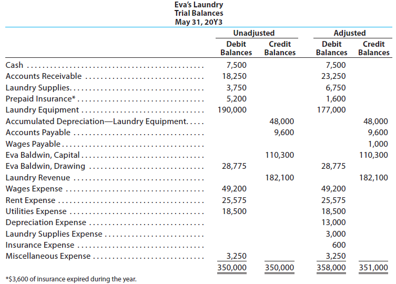Click the insurance expired footnote text

(x=71, y=279)
